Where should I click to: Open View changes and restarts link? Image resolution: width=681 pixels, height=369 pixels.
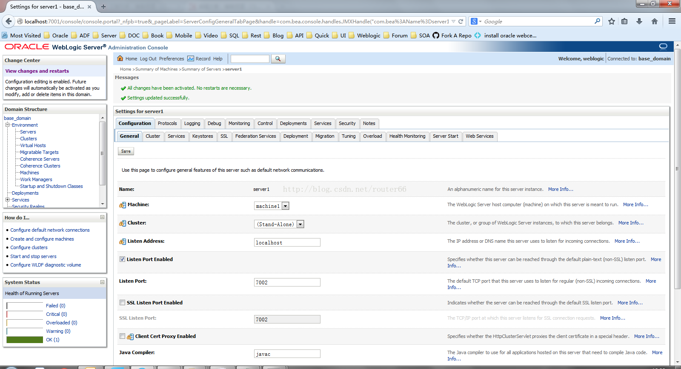tap(37, 71)
